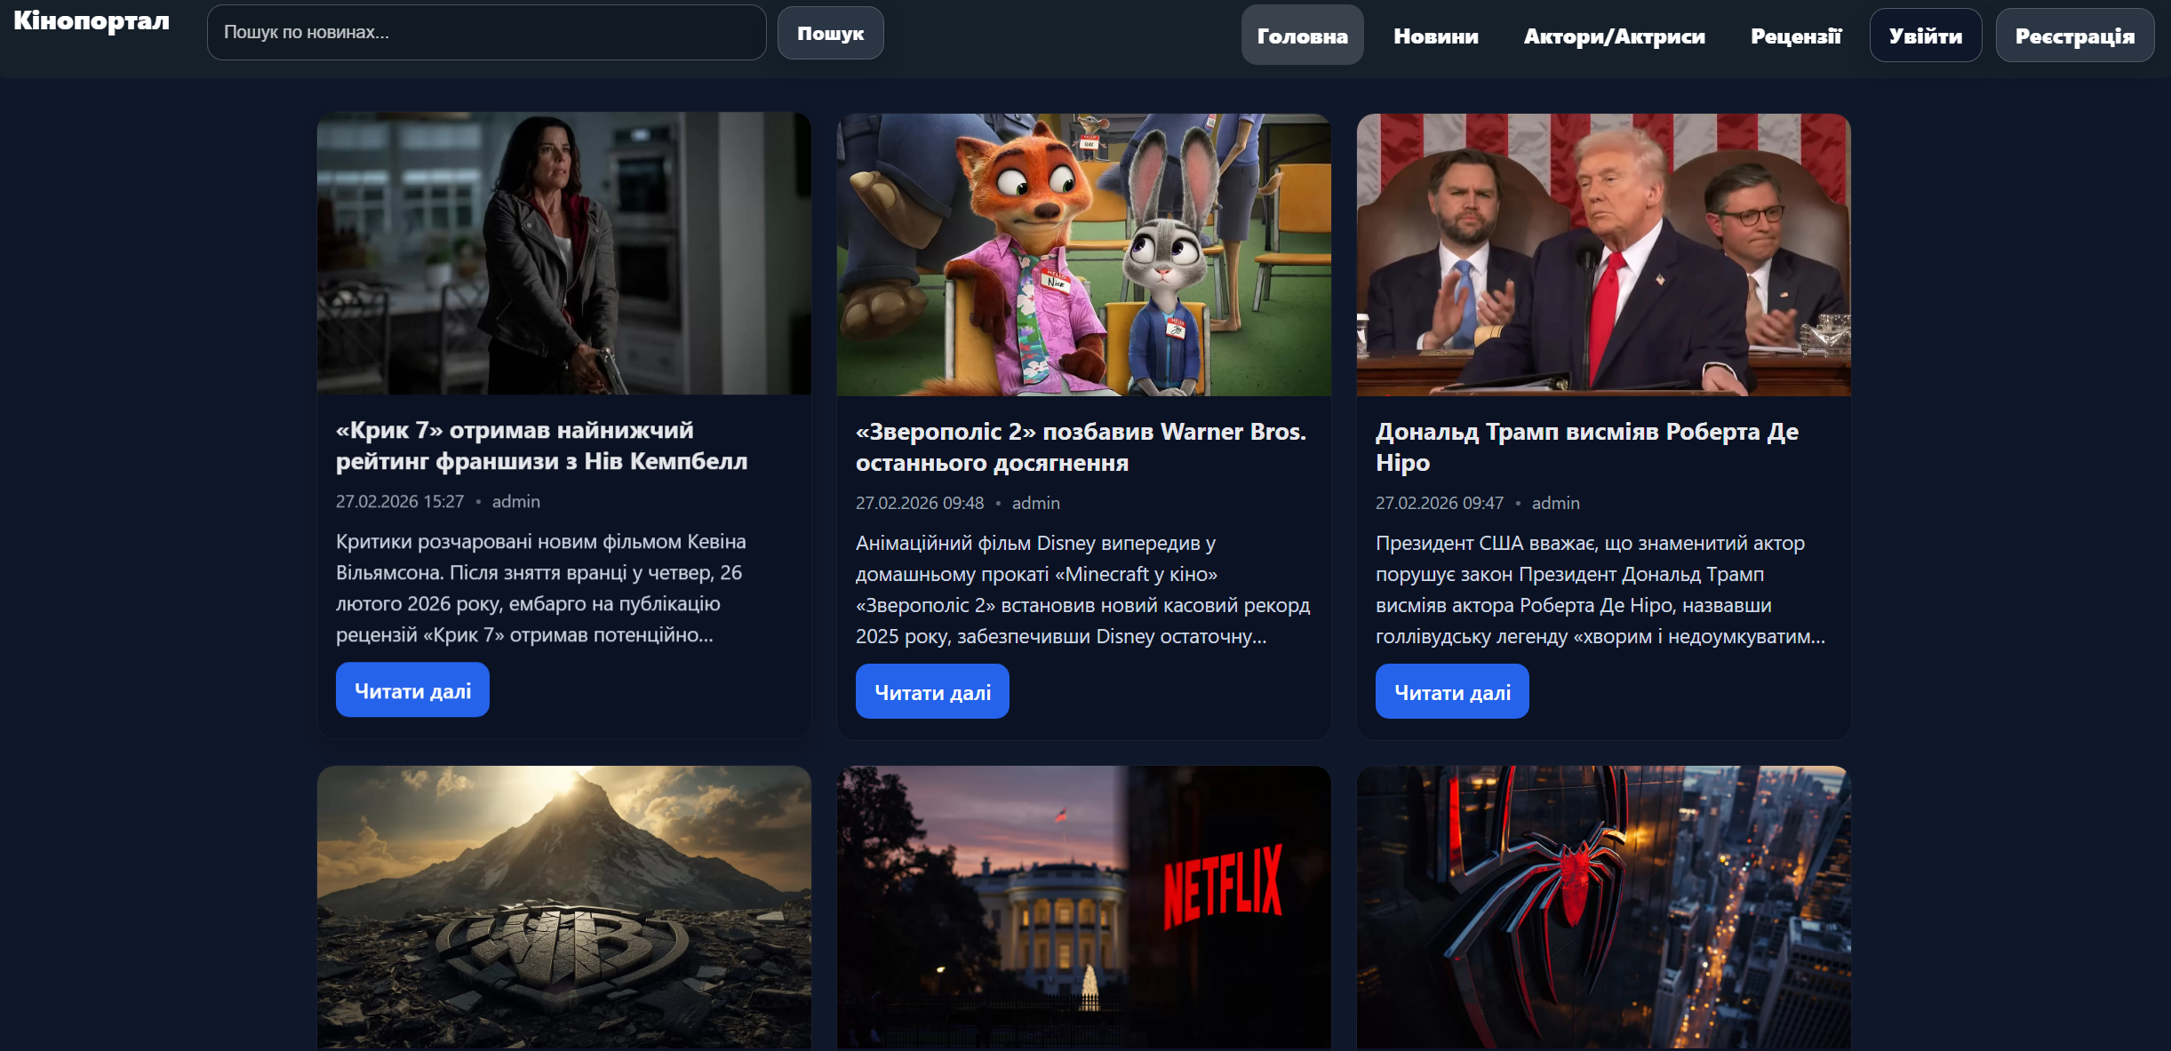This screenshot has width=2171, height=1051.
Task: Read more on the «Зверополіс 2» article
Action: (x=932, y=692)
